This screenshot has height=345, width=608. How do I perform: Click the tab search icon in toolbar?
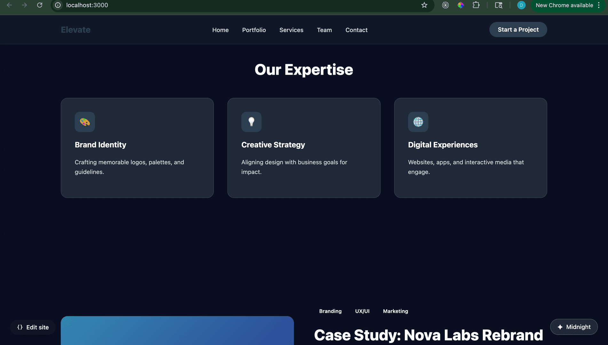tap(498, 5)
